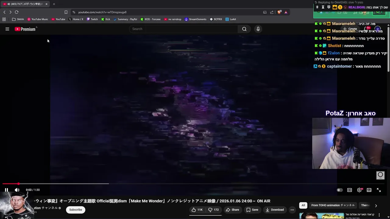The width and height of the screenshot is (390, 219).
Task: Open Brave Rewards triangle icon
Action: [x=286, y=12]
